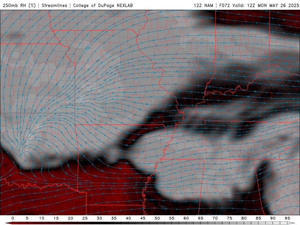Image resolution: width=300 pixels, height=225 pixels.
Task: Click the "55" label on the color scale
Action: click(x=172, y=218)
